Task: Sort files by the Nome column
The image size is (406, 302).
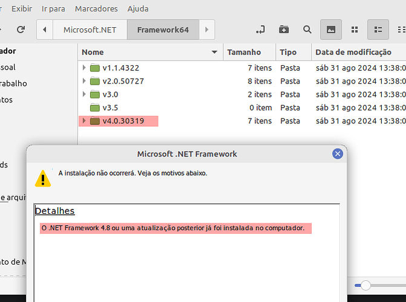Action: click(x=150, y=52)
